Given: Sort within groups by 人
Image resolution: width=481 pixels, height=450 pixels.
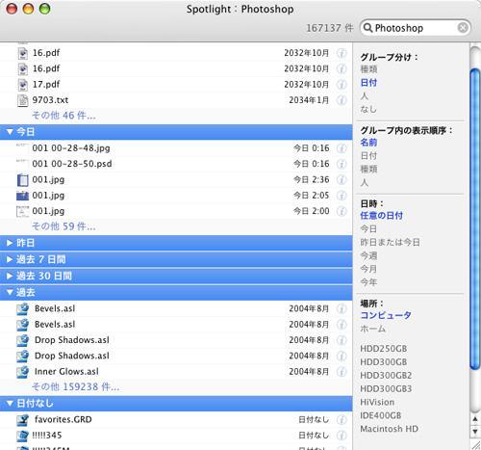Looking at the screenshot, I should pyautogui.click(x=365, y=182).
